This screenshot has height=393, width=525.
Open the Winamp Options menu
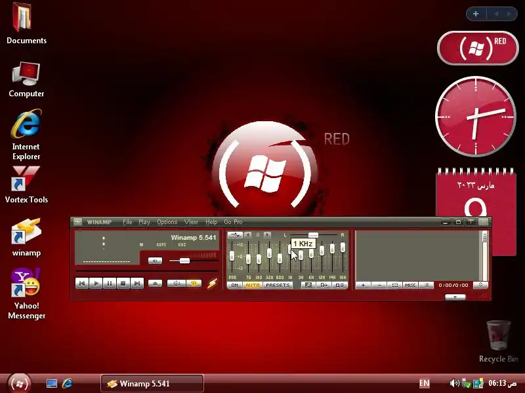click(167, 222)
